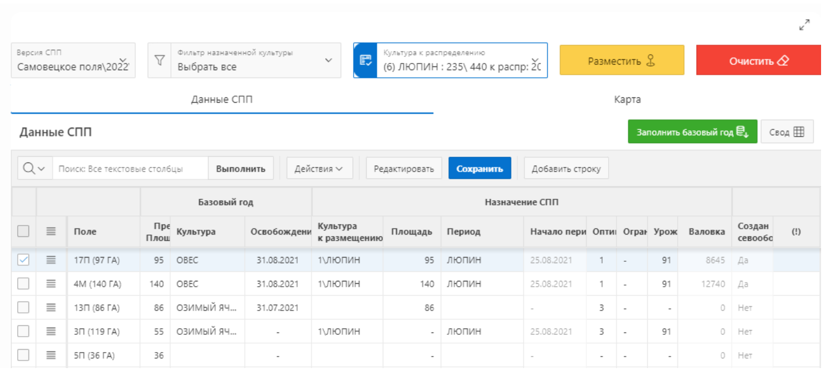The image size is (827, 374).
Task: Uncheck the checkbox for row 17П
Action: coord(23,260)
